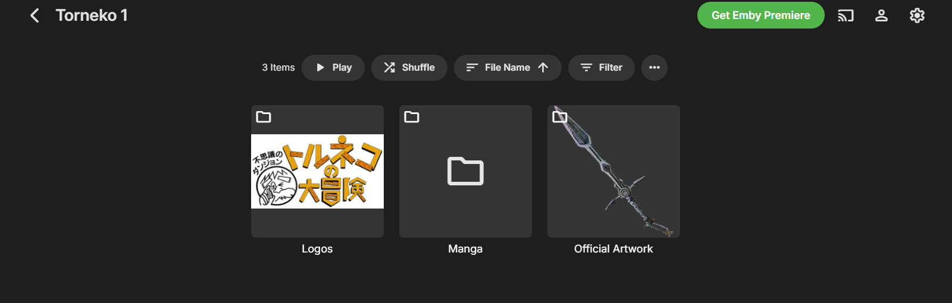Open the cast to device icon
This screenshot has width=952, height=303.
[x=845, y=15]
